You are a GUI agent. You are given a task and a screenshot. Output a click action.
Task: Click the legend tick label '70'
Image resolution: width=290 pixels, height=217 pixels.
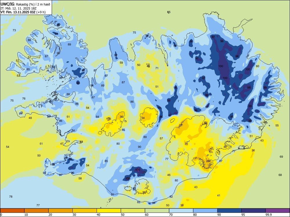point(171,215)
